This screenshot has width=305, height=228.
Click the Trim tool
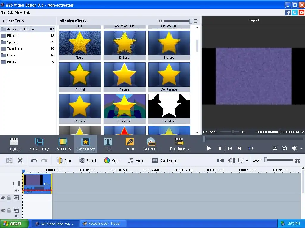tap(64, 161)
